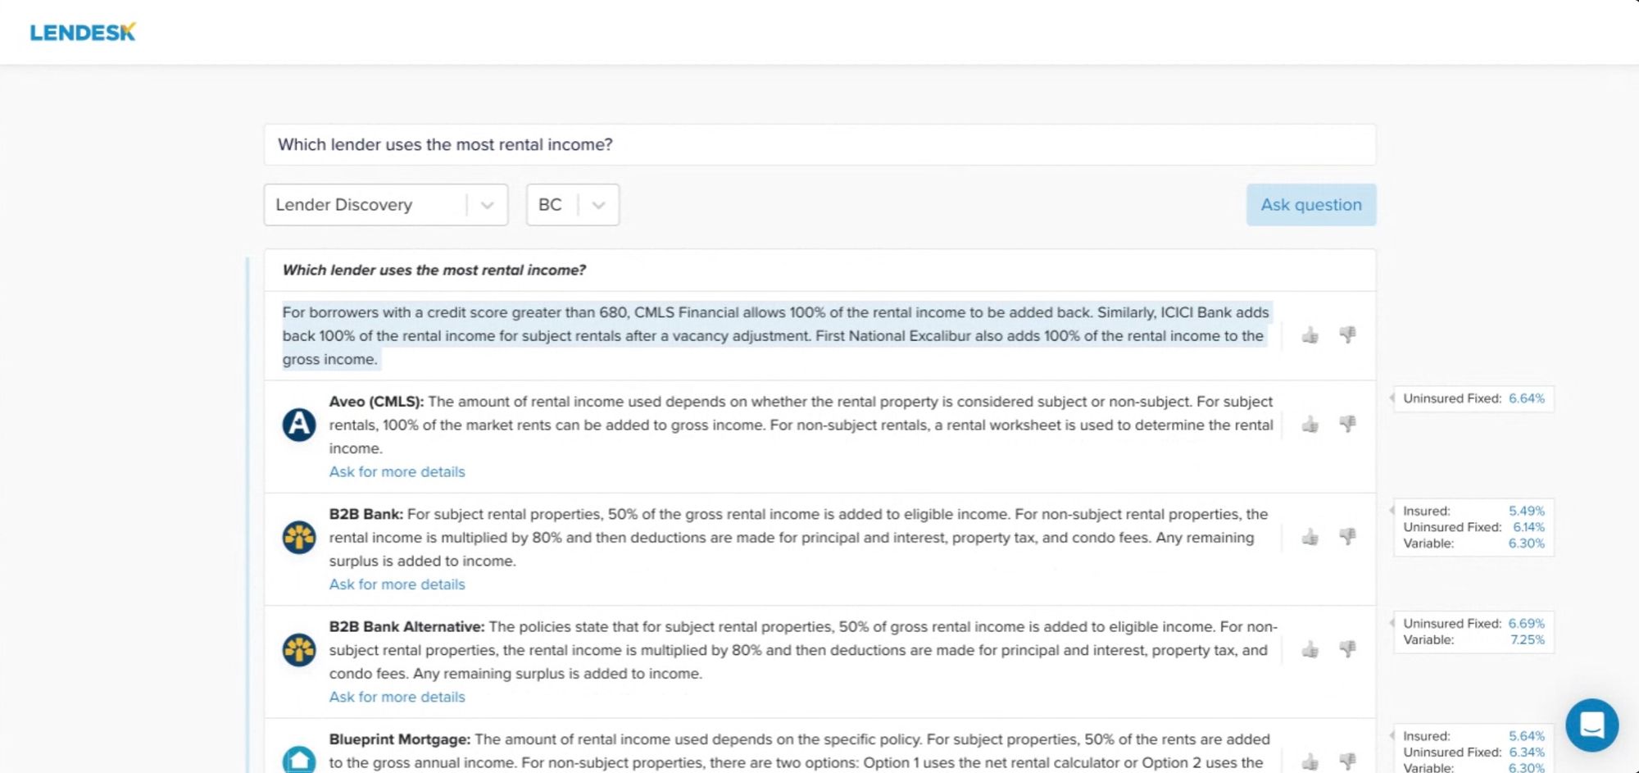Focus the rental income question field
Screen dimensions: 1639x773
[819, 145]
